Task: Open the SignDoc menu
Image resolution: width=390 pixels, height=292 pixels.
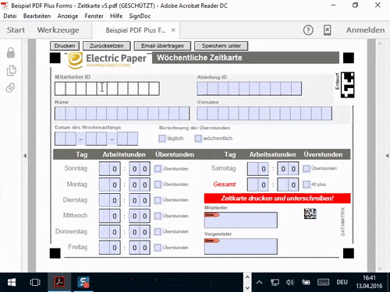Action: (x=140, y=16)
